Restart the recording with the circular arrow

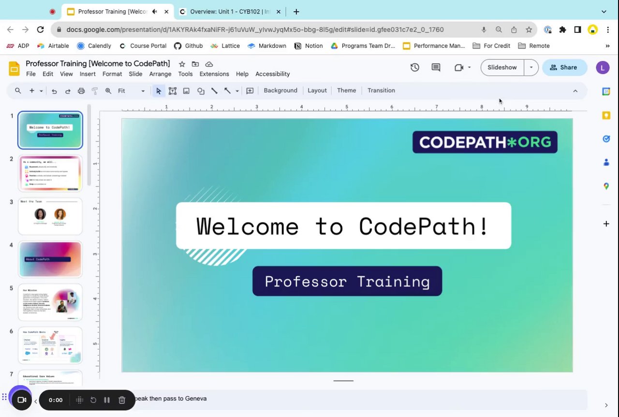[x=93, y=400]
